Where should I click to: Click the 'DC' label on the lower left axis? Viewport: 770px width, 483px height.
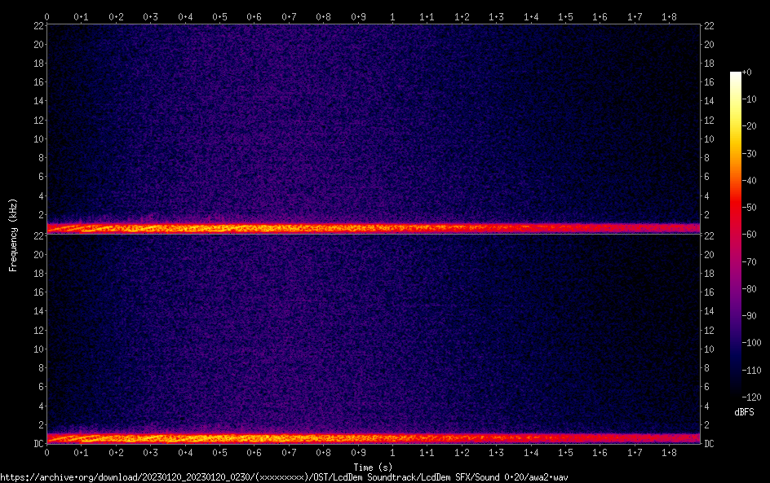[38, 444]
